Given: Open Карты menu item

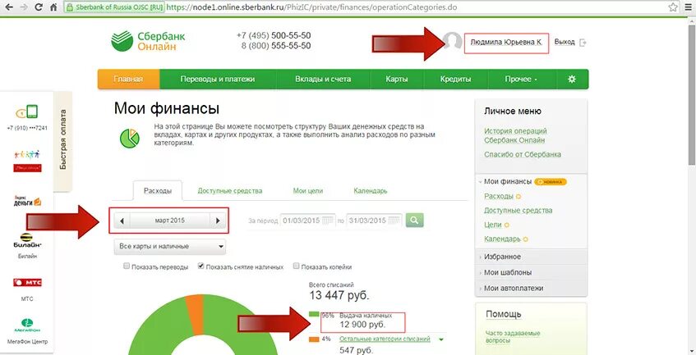Looking at the screenshot, I should point(397,80).
